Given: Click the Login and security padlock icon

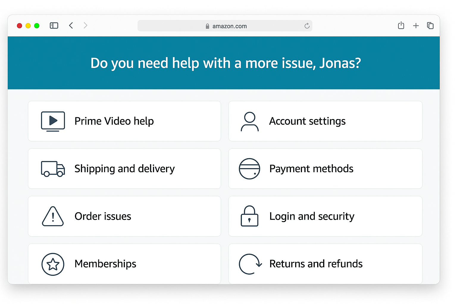Looking at the screenshot, I should [x=250, y=216].
